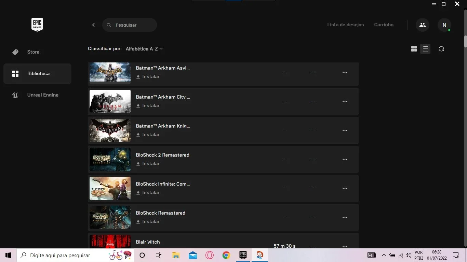Screen dimensions: 467x262
Task: Go back with the left arrow
Action: 93,25
